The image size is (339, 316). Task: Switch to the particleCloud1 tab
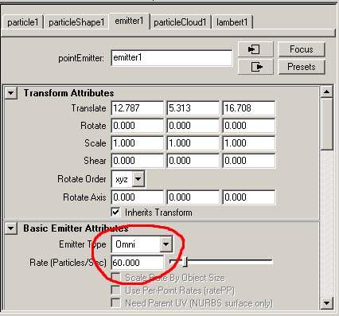tap(180, 22)
